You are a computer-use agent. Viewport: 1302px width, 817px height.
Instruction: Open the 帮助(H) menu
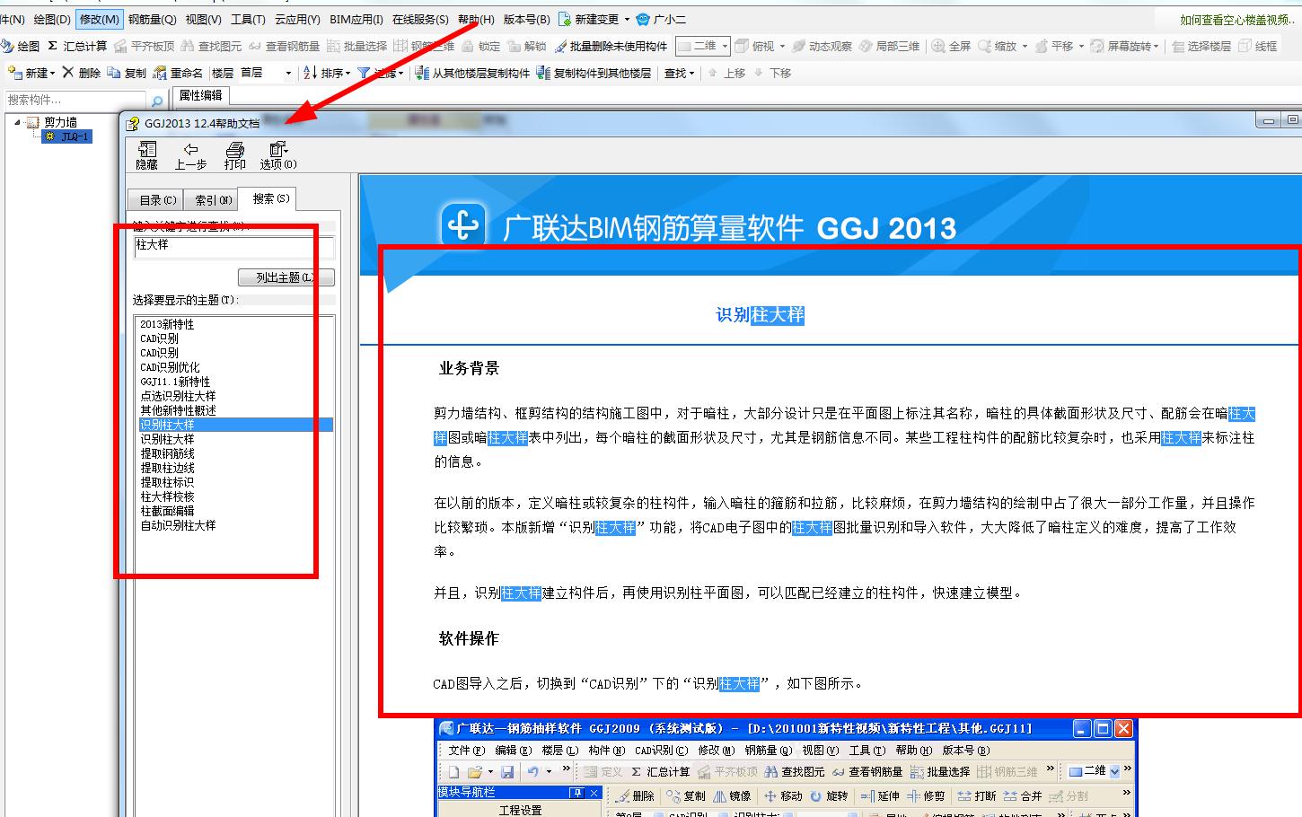[476, 19]
